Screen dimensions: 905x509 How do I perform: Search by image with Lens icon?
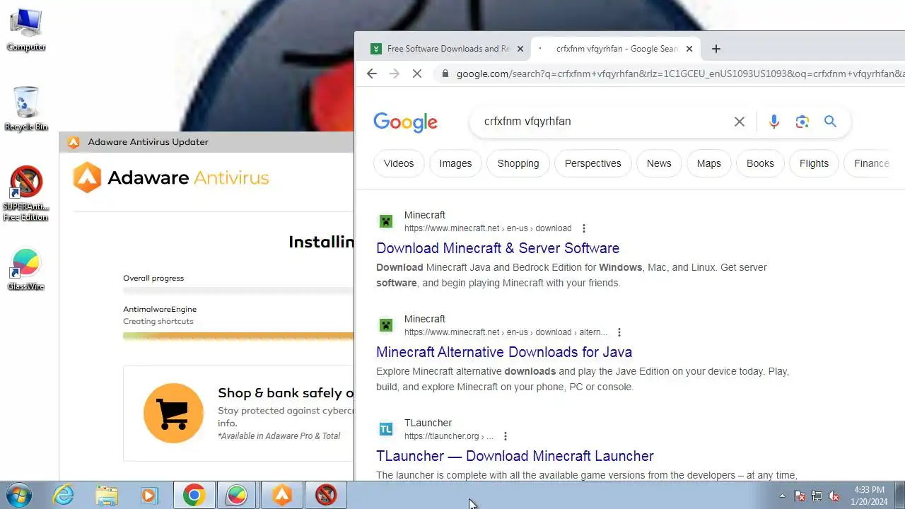coord(802,122)
